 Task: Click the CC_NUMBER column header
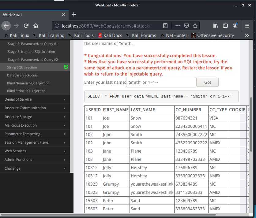[191, 110]
